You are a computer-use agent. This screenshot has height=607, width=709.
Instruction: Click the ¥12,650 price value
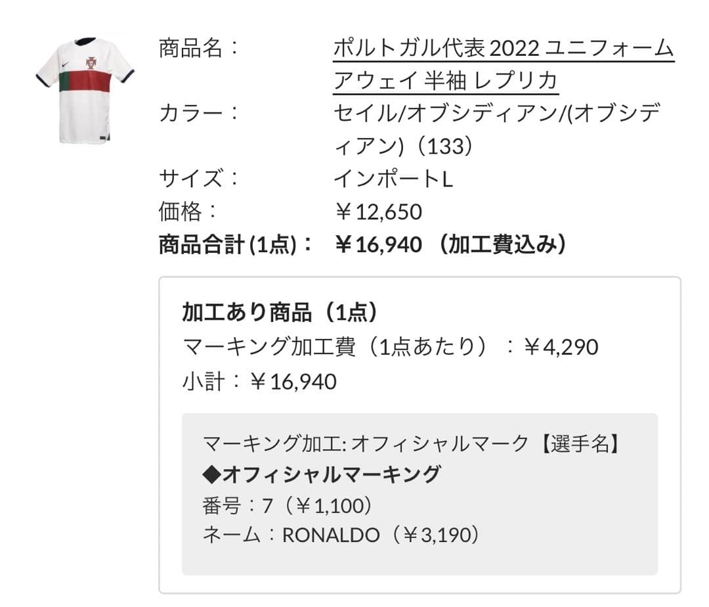378,212
